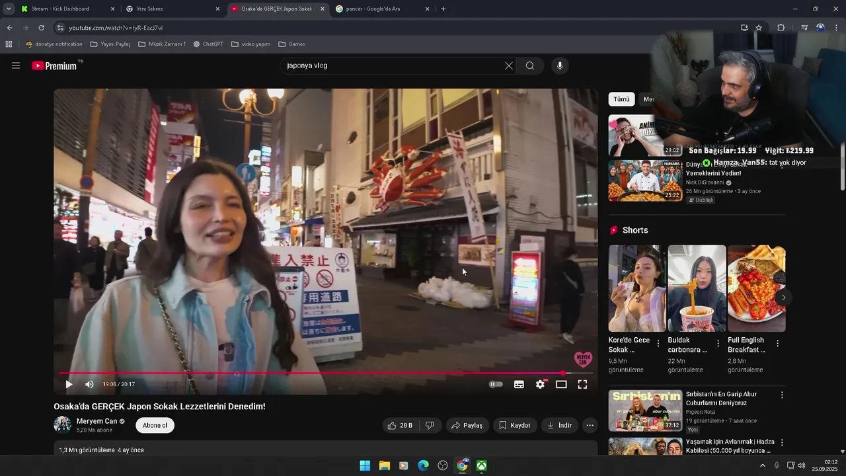Open Microsoft Edge from taskbar
Image resolution: width=846 pixels, height=476 pixels.
(423, 465)
